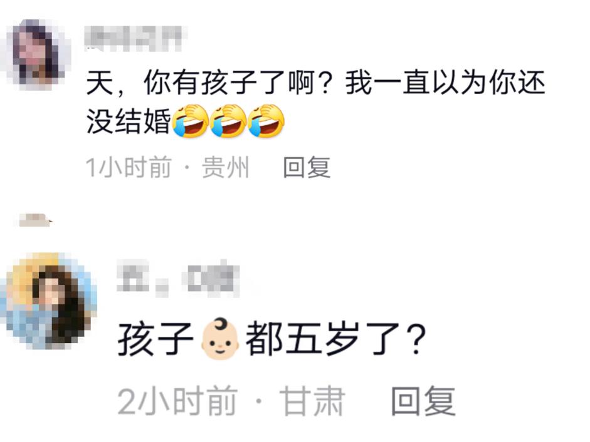Image resolution: width=590 pixels, height=442 pixels.
Task: Reply to the comment from 贵州
Action: point(307,167)
